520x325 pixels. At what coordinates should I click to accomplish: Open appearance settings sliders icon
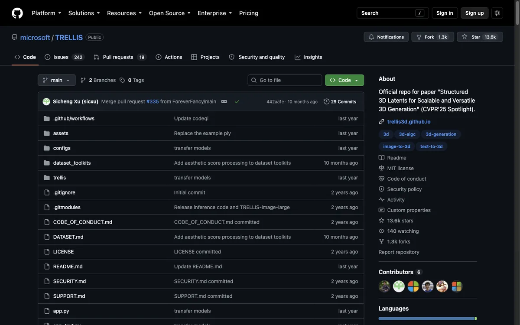pyautogui.click(x=497, y=13)
